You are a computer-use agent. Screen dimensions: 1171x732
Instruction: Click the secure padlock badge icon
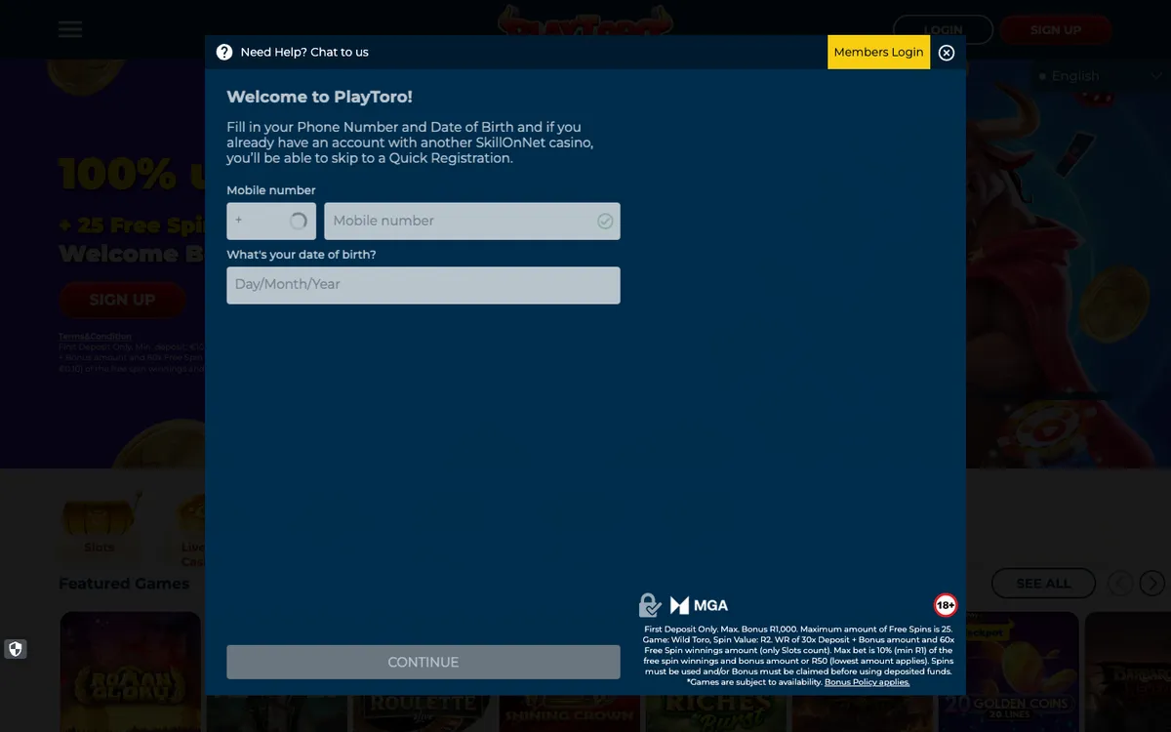coord(649,605)
